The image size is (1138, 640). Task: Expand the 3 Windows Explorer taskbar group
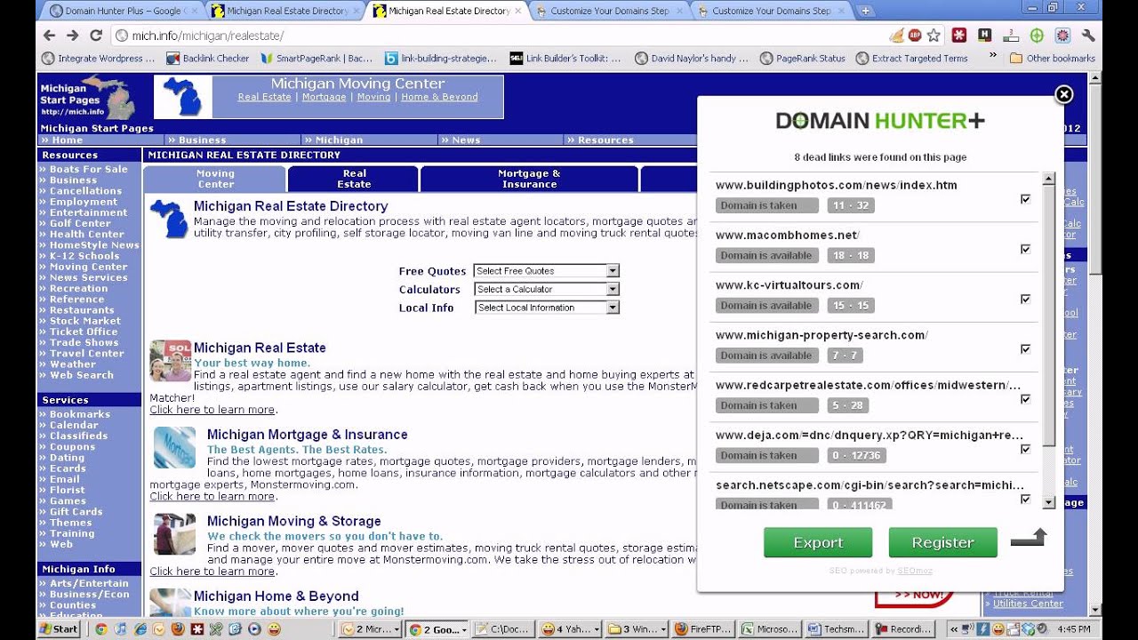(x=637, y=628)
